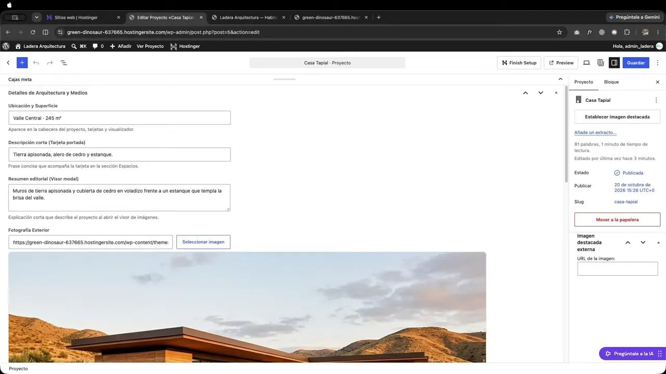Go back using the editor's back chevron
Screen dimensions: 666x374
[8, 63]
